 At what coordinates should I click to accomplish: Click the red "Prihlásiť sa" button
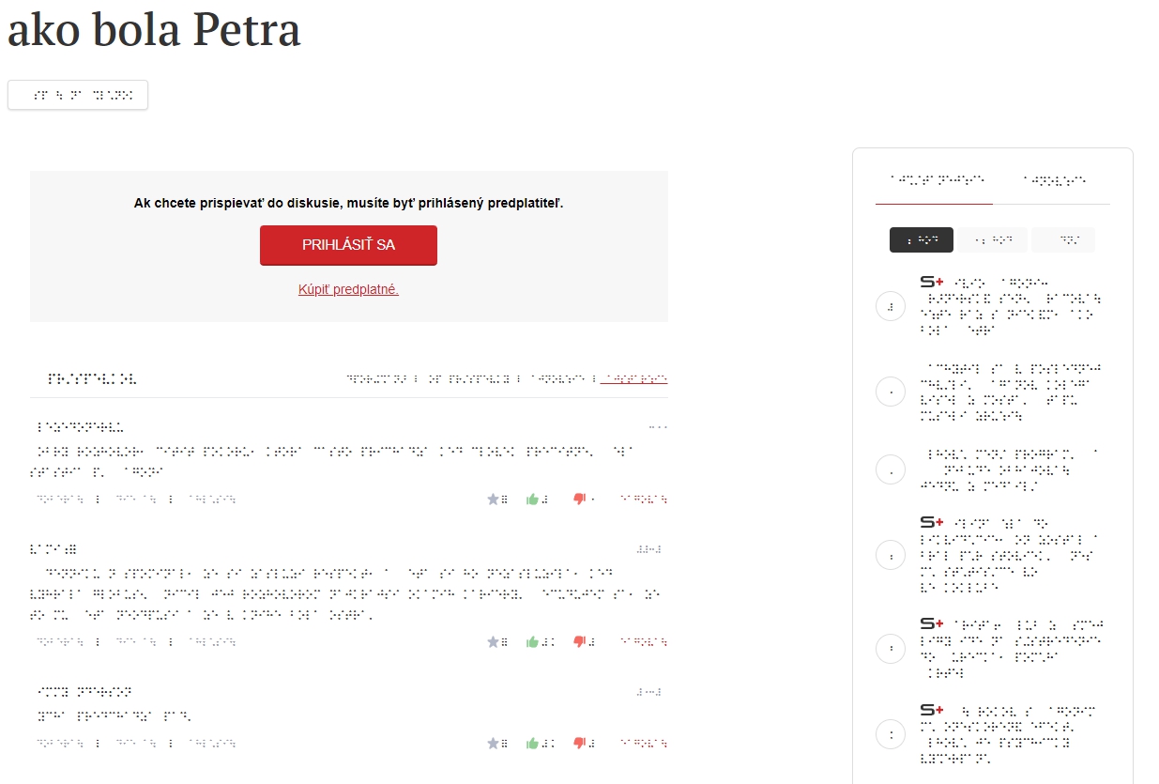click(348, 245)
